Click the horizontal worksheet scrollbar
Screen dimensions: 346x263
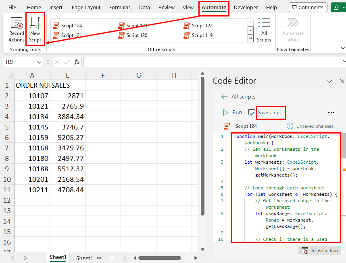click(160, 258)
